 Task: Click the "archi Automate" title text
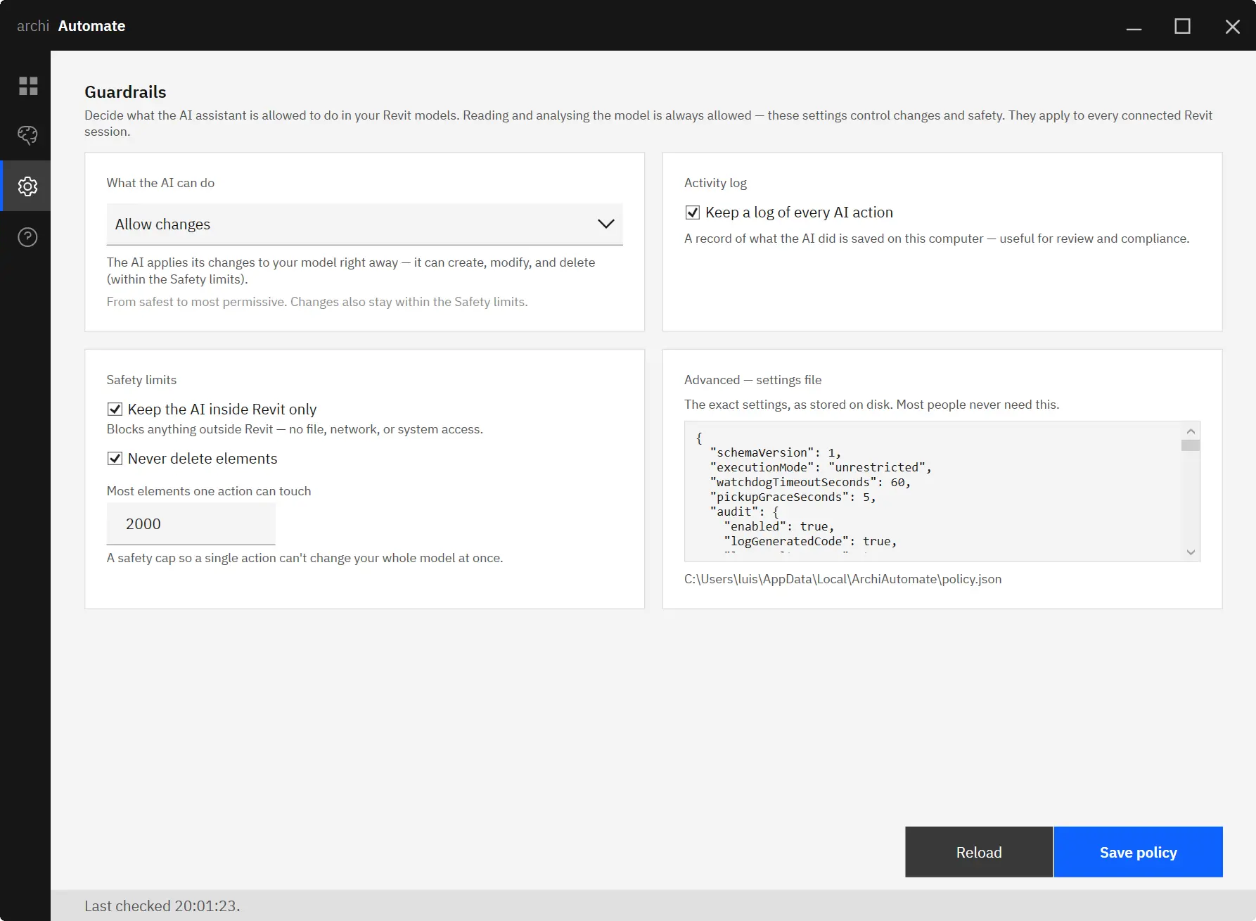[71, 26]
